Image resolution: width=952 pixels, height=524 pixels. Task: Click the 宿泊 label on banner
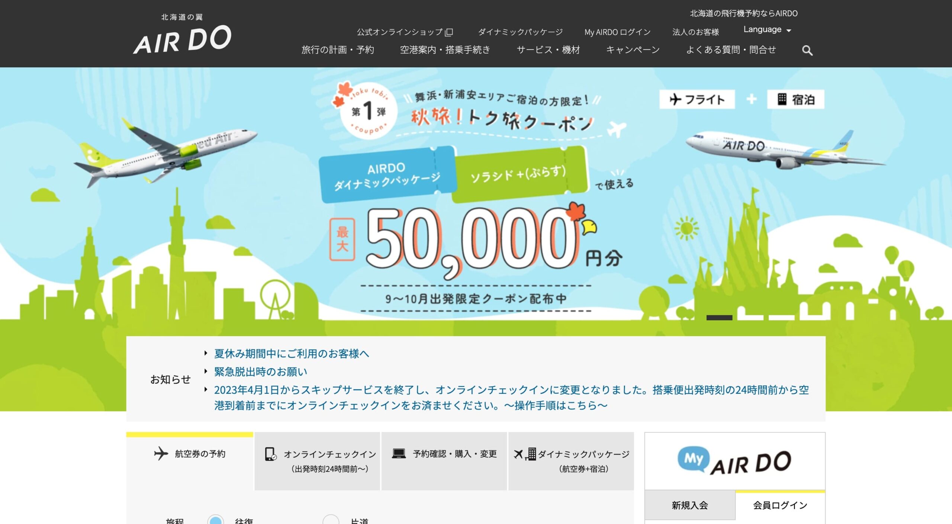point(796,99)
